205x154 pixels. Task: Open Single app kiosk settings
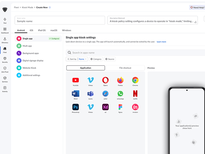[x=38, y=39]
